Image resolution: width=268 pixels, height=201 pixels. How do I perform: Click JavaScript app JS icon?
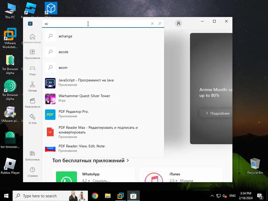[x=50, y=83]
